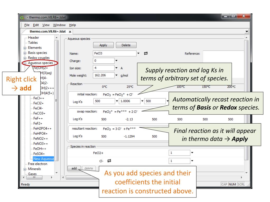This screenshot has height=202, width=270.
Task: Click the main panel vertical scrollbar
Action: 246,100
